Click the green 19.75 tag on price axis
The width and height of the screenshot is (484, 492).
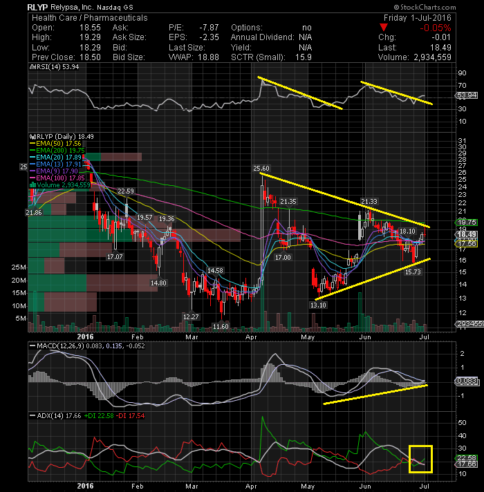467,222
